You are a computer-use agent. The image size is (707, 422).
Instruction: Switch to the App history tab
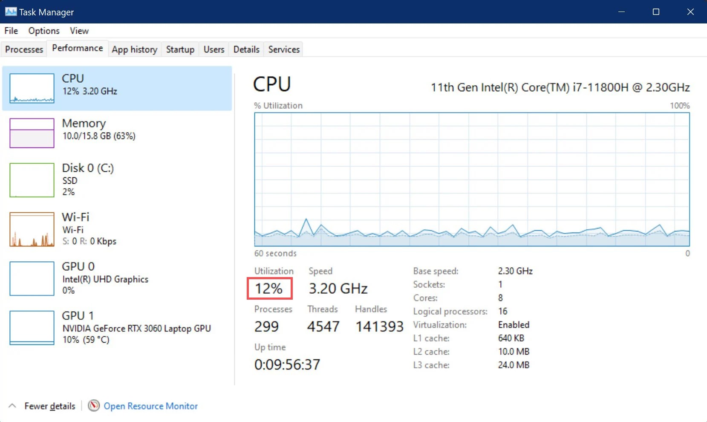(134, 49)
